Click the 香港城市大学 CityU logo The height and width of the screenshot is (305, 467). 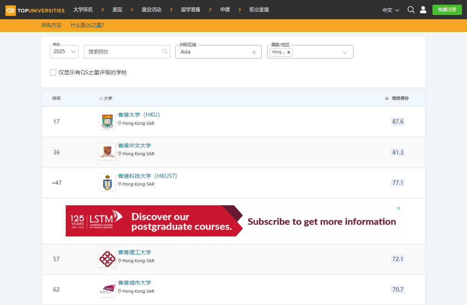point(107,289)
